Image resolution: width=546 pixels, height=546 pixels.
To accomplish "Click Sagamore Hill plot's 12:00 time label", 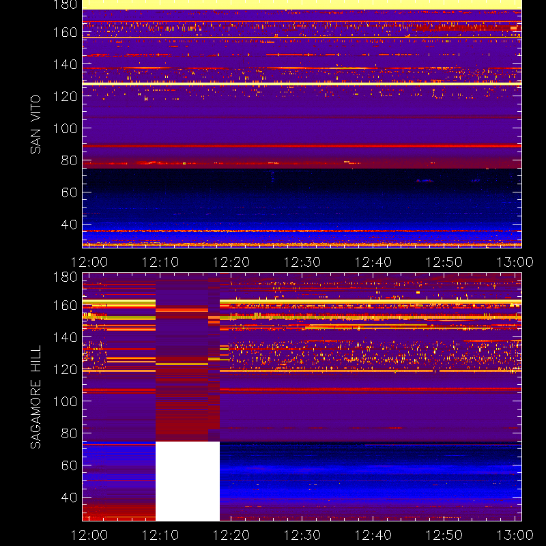I will pyautogui.click(x=89, y=535).
